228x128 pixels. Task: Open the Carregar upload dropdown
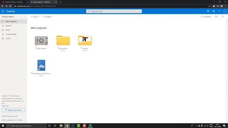pyautogui.click(x=48, y=17)
